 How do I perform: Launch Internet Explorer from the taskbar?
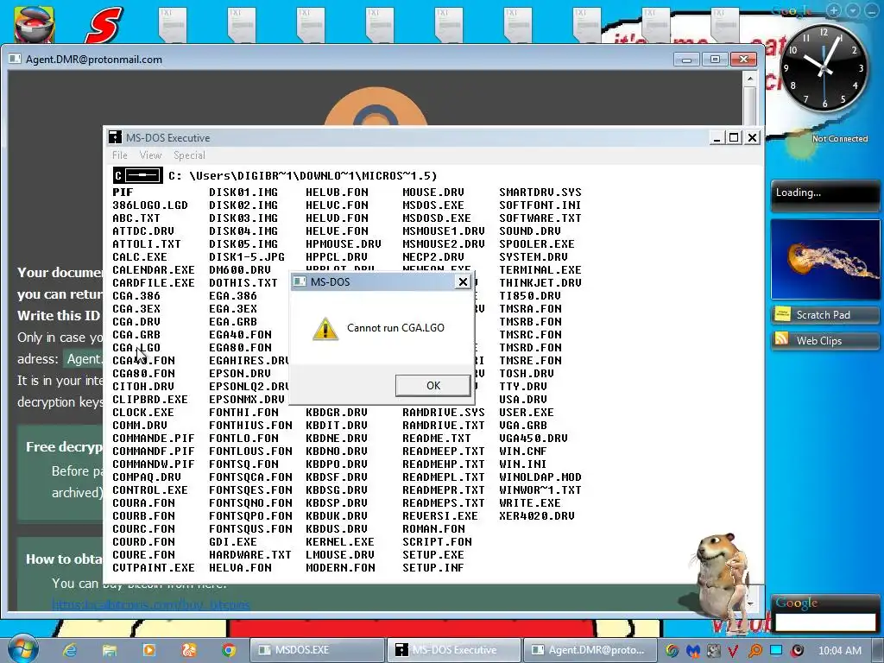70,650
